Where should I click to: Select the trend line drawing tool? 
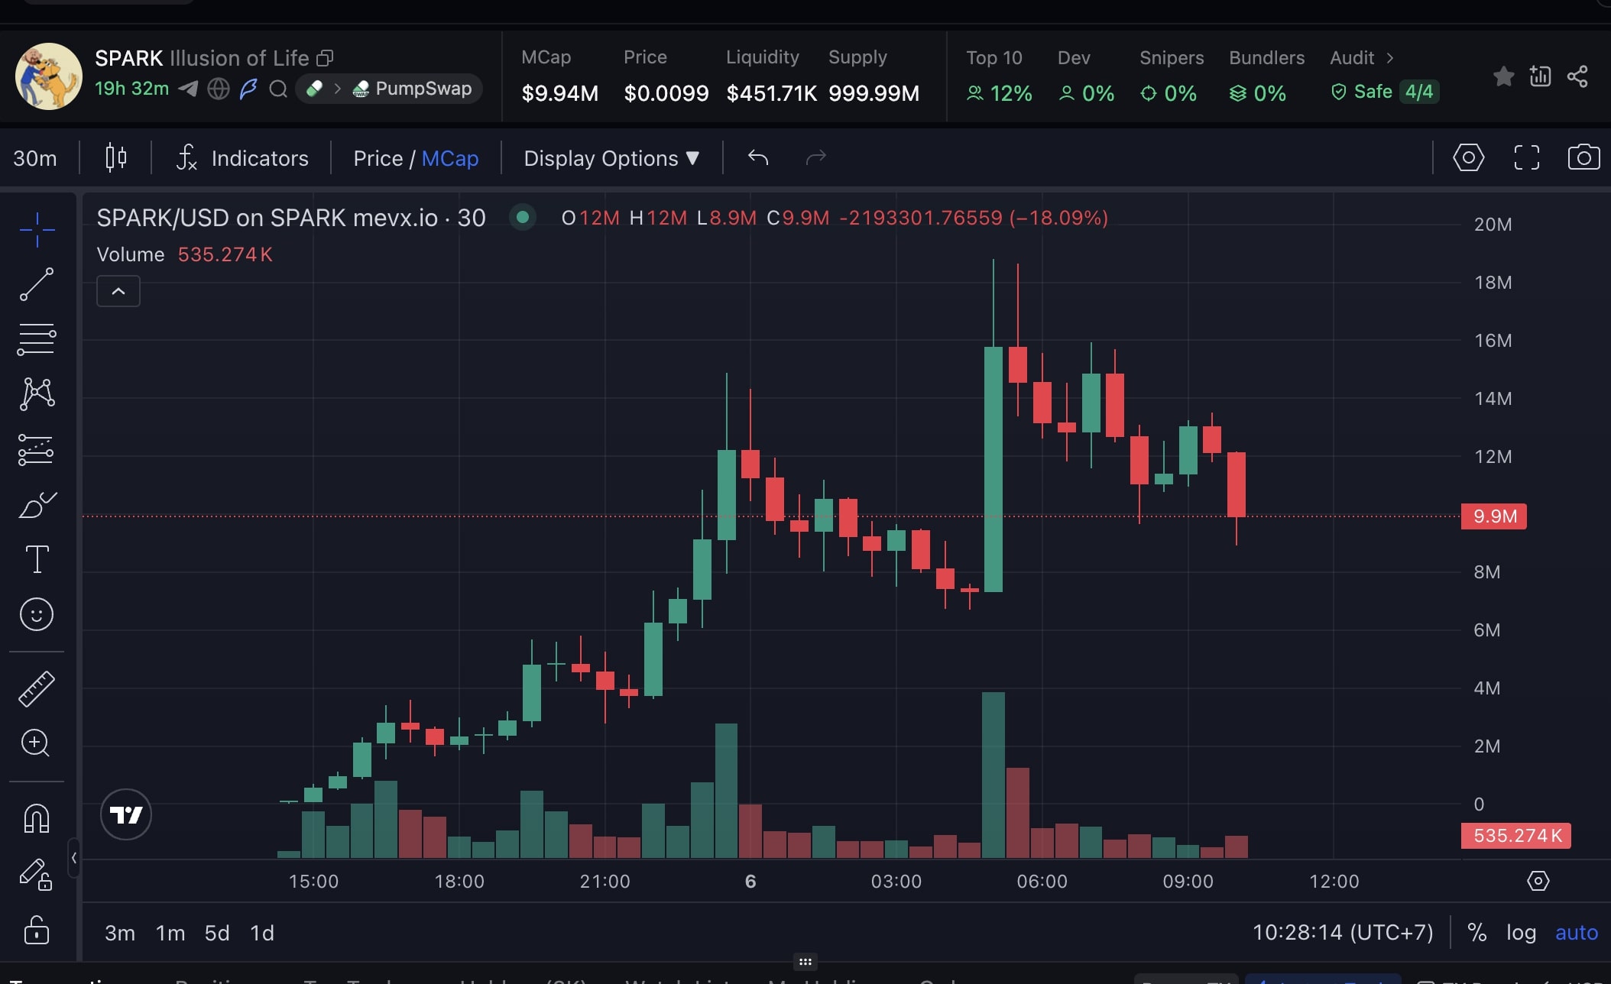(x=37, y=284)
